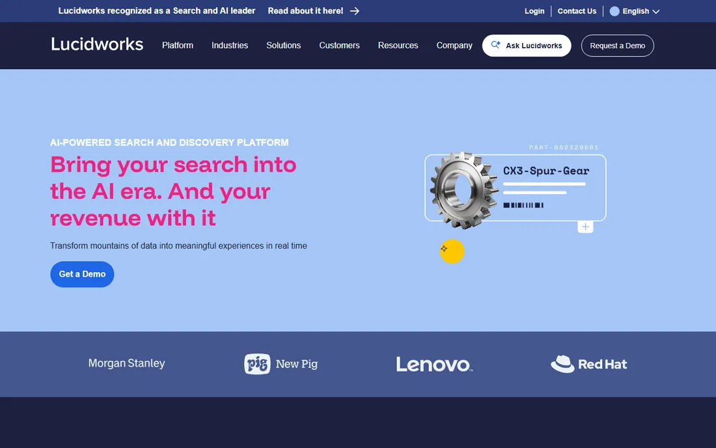Click the PART-002329681 label

click(x=564, y=148)
